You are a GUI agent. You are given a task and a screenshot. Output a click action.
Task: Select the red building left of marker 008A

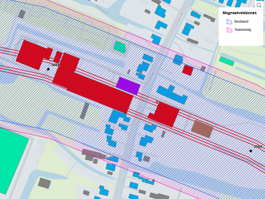coord(31,55)
